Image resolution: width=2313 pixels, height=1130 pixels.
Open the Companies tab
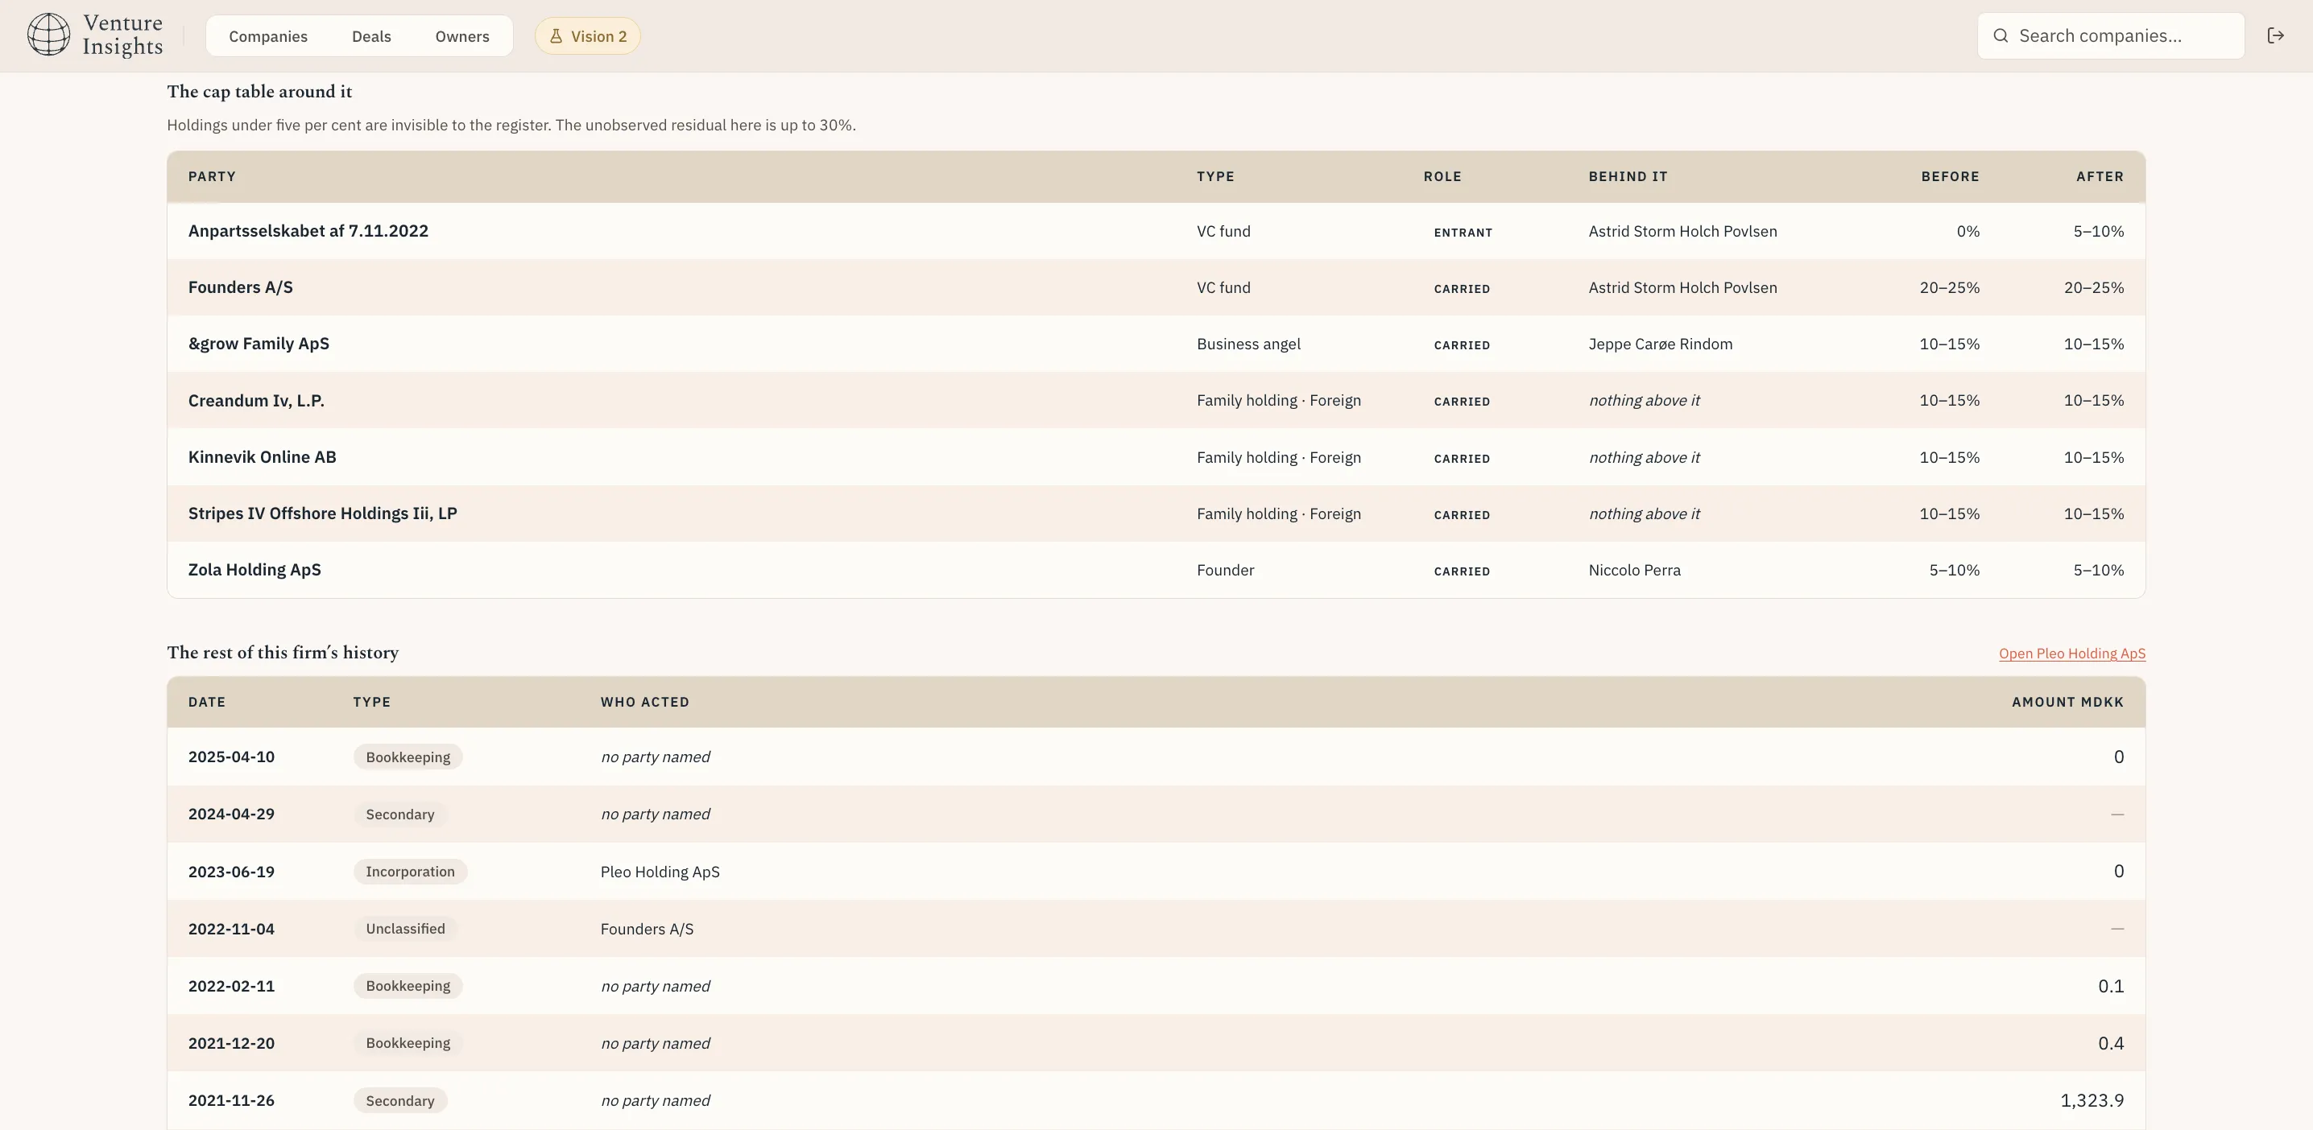[x=267, y=36]
